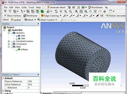Image resolution: width=127 pixels, height=94 pixels.
Task: Switch to the Print Preview tab
Action: (x=60, y=93)
